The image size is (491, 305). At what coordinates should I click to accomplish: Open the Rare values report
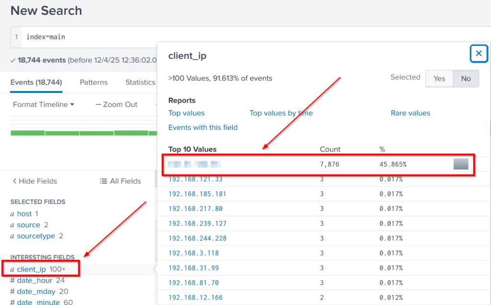(410, 113)
